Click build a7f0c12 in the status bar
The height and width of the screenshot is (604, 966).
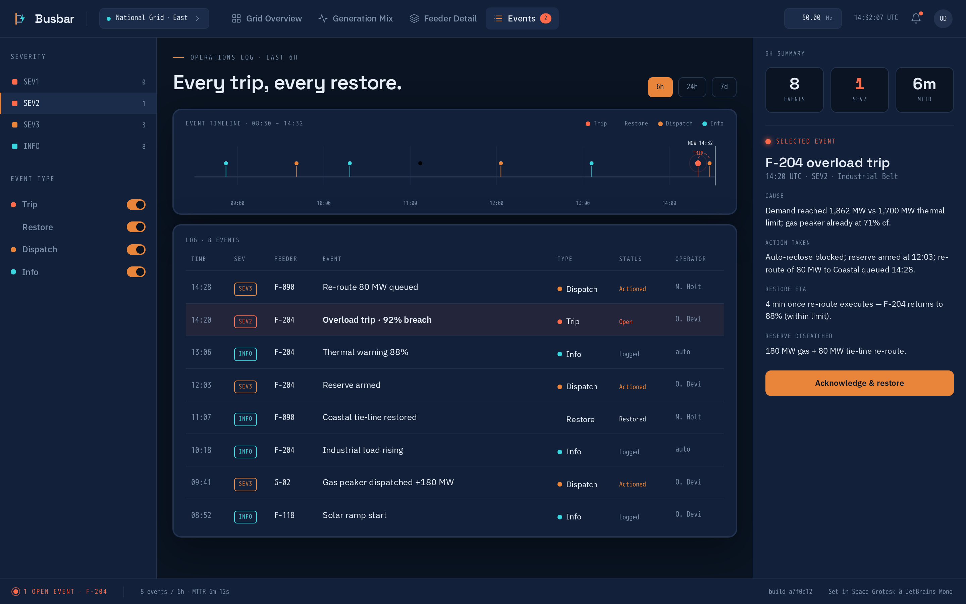pyautogui.click(x=790, y=592)
